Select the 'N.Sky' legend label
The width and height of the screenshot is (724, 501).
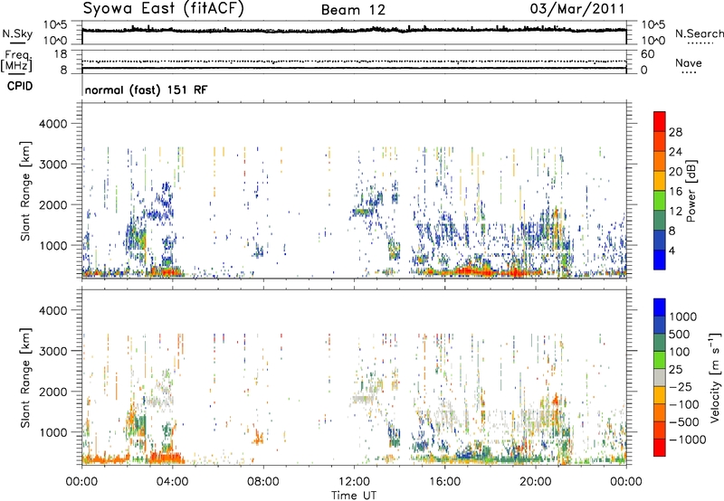17,33
